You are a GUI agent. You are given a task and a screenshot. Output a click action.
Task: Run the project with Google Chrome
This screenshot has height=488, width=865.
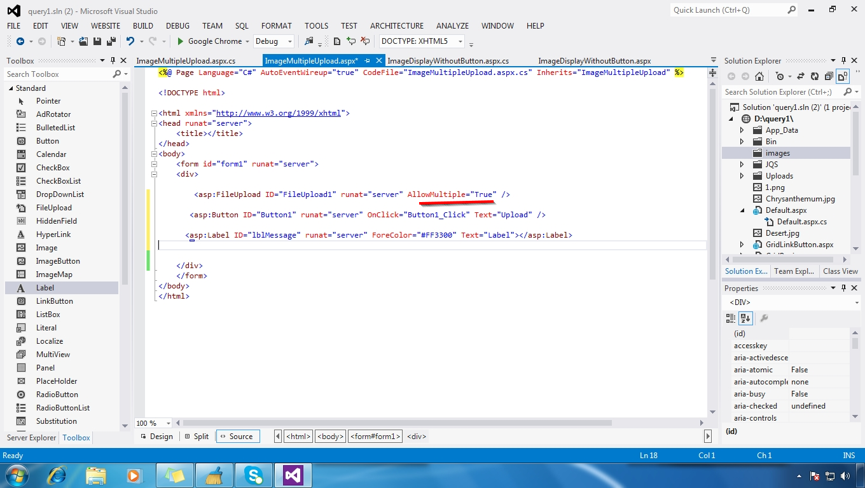tap(212, 41)
